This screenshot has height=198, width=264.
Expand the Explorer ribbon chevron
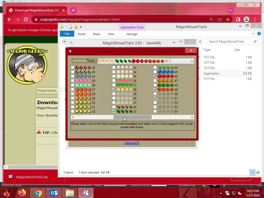[x=253, y=34]
